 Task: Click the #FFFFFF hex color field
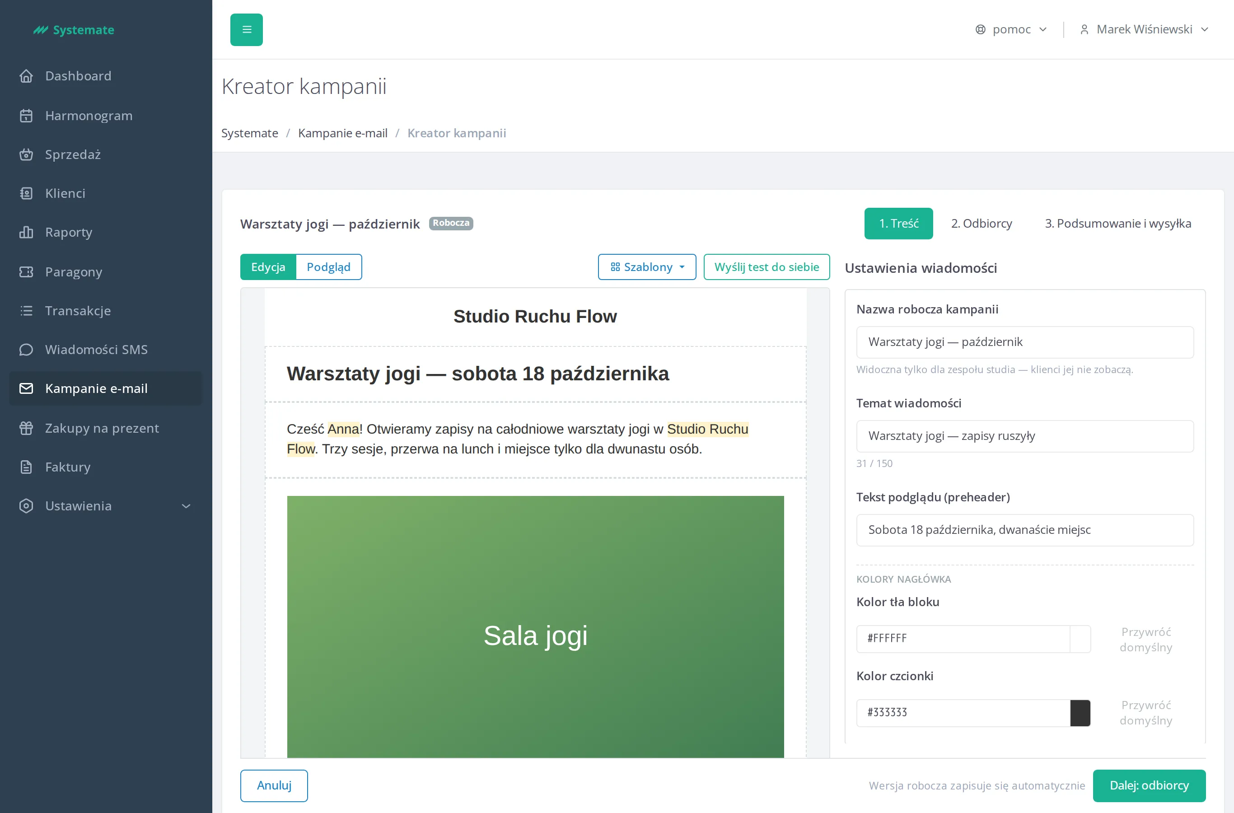point(963,639)
